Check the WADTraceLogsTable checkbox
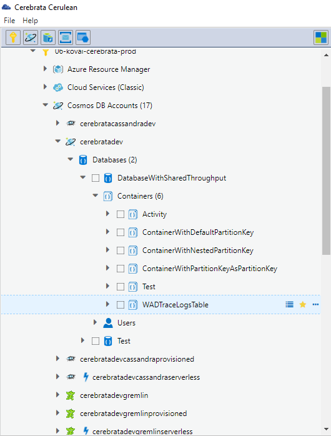Viewport: 331px width, 436px height. (x=121, y=305)
